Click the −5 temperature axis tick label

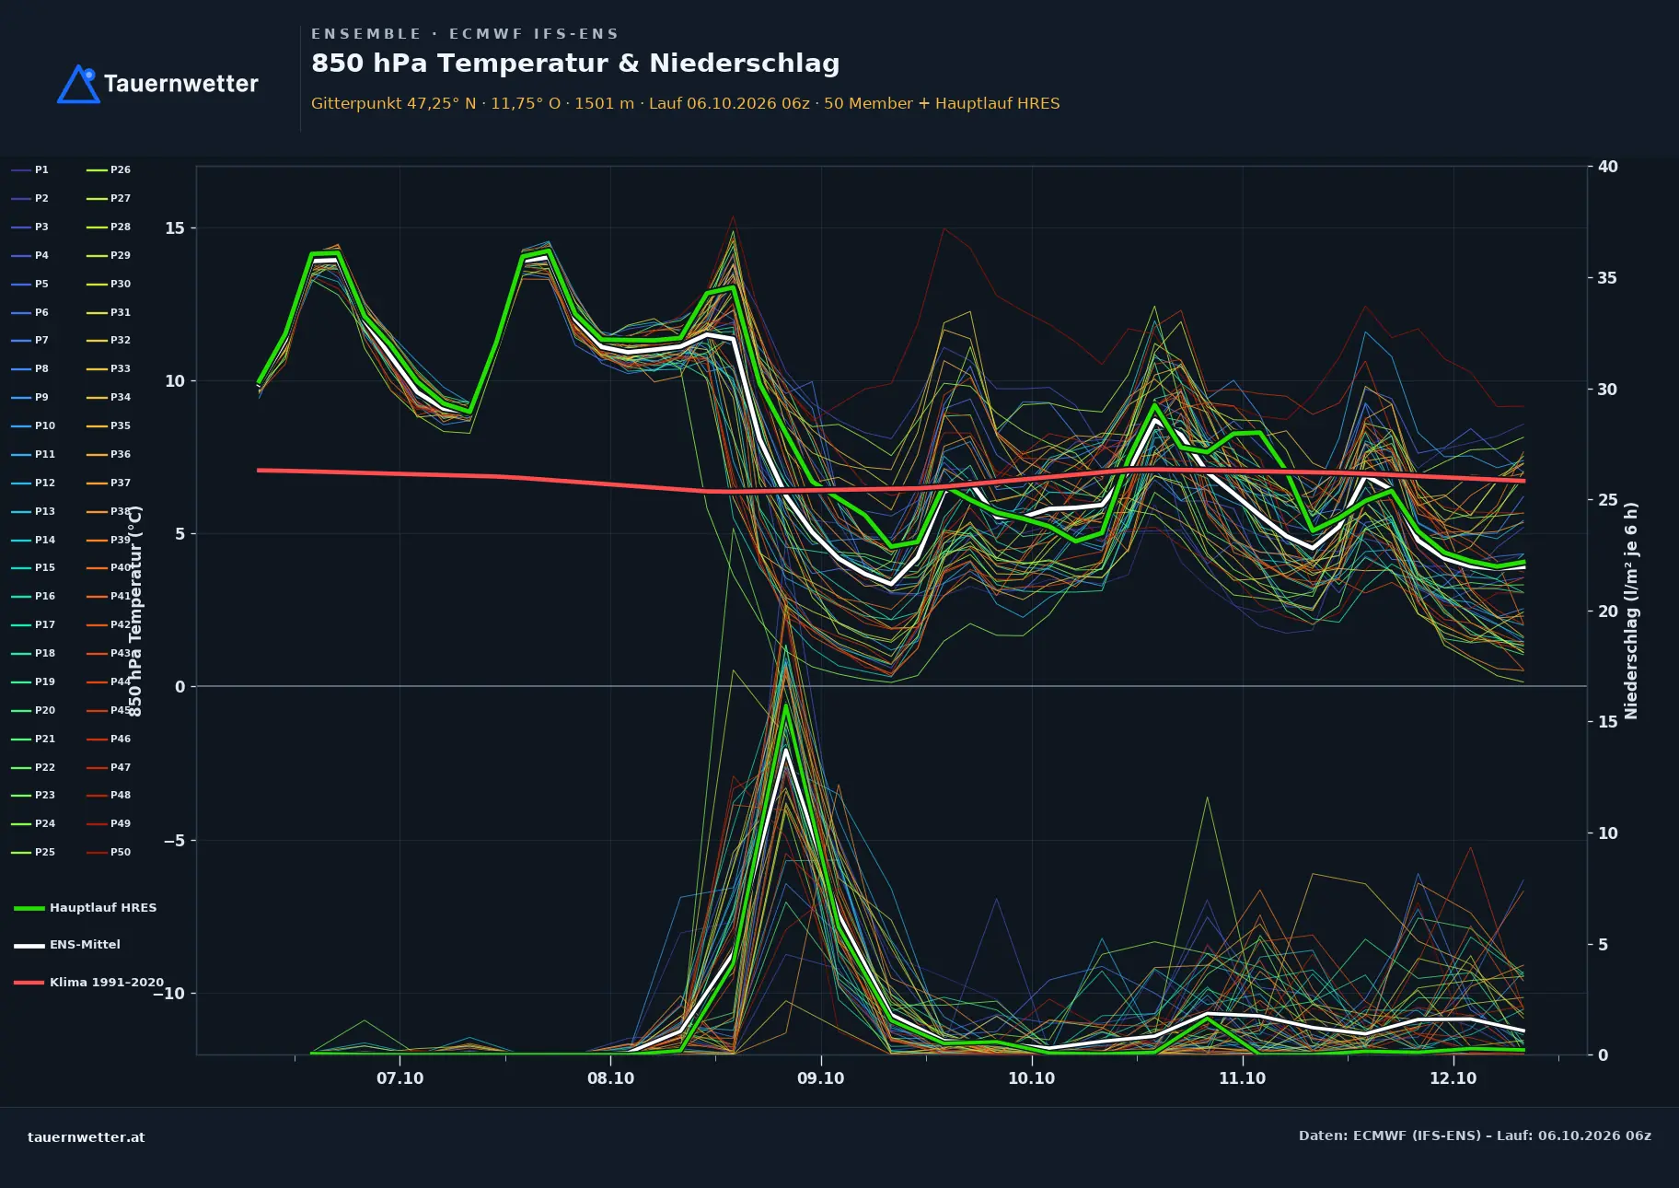point(174,841)
